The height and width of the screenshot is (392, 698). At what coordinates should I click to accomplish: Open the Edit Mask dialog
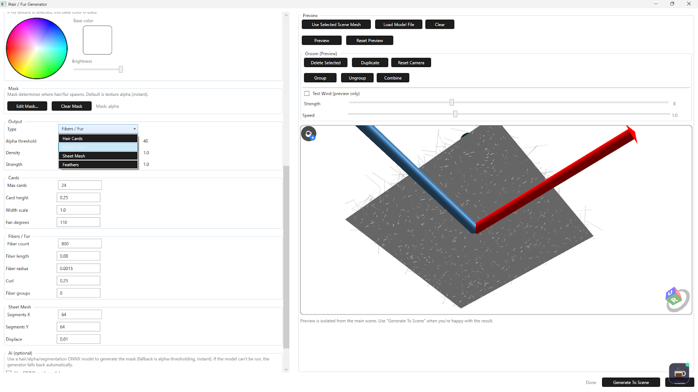point(27,106)
